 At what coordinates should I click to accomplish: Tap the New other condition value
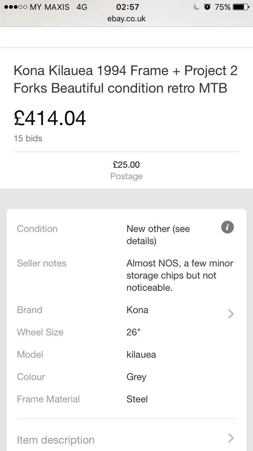coord(158,235)
